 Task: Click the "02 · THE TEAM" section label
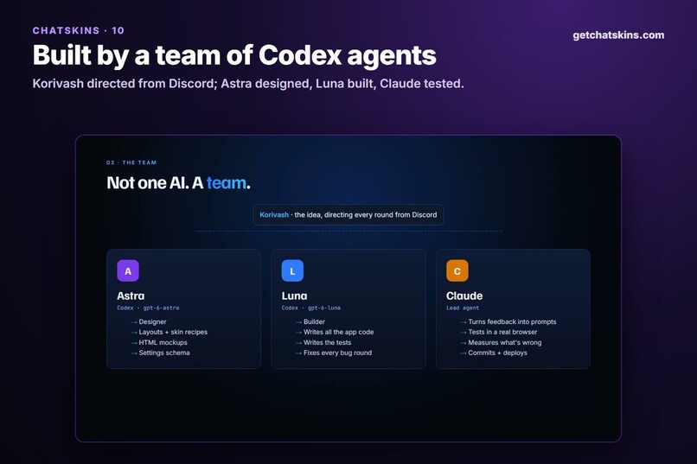pyautogui.click(x=131, y=162)
